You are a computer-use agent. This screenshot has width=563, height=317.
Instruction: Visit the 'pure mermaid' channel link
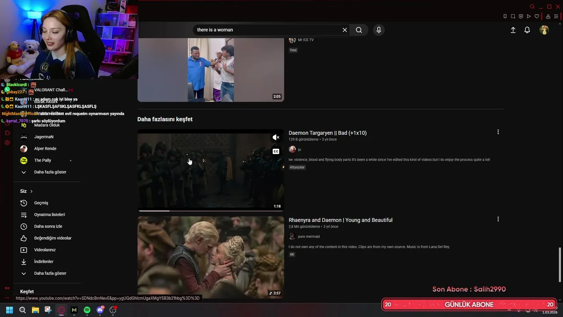tap(309, 236)
